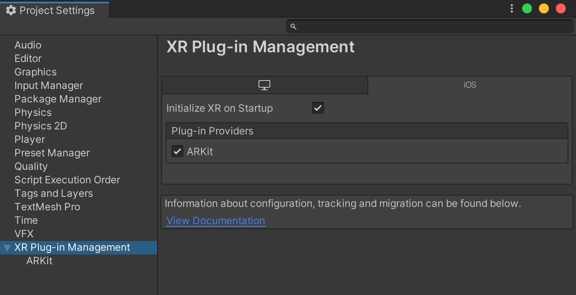Disable Initialize XR on Startup

click(318, 108)
